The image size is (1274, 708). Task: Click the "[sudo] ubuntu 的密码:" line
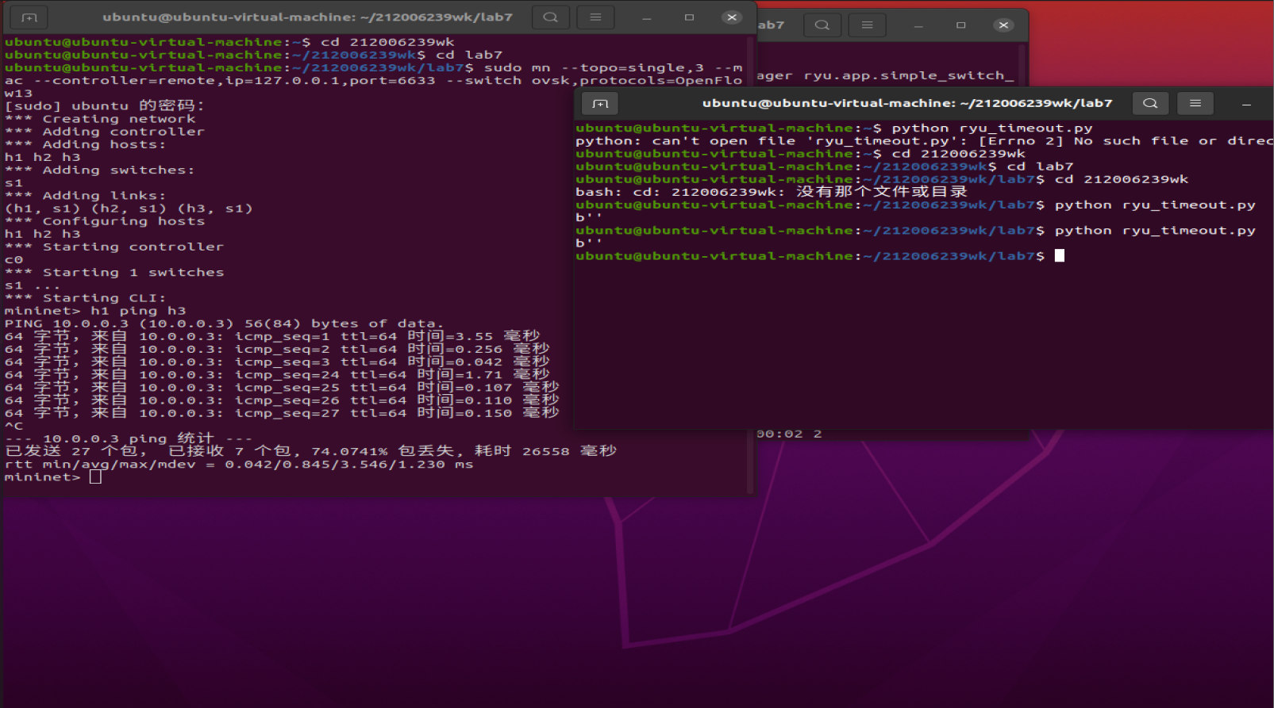105,105
